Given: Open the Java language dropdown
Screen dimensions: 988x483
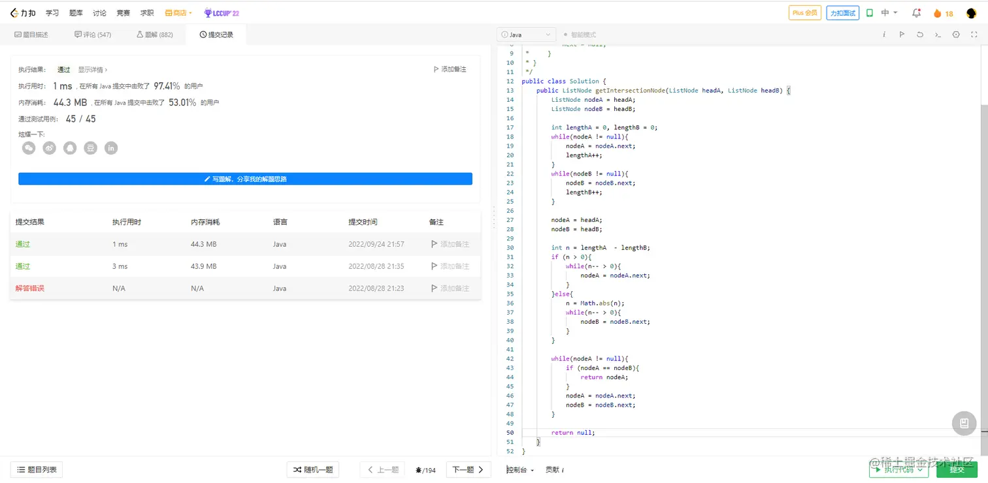Looking at the screenshot, I should 527,35.
